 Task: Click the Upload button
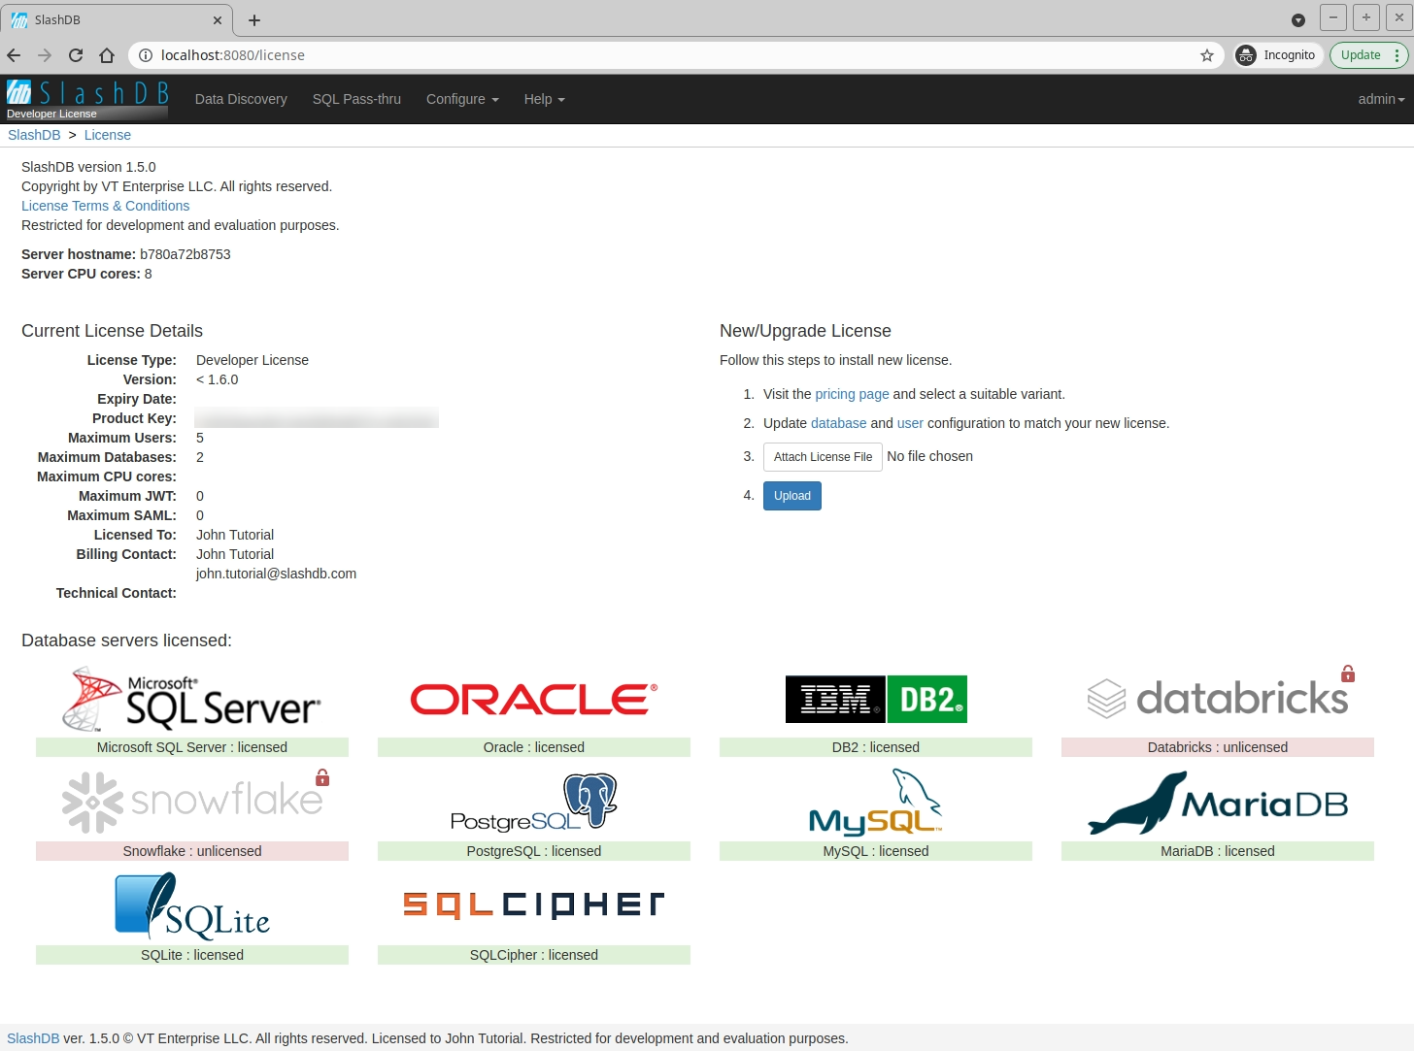click(x=792, y=496)
